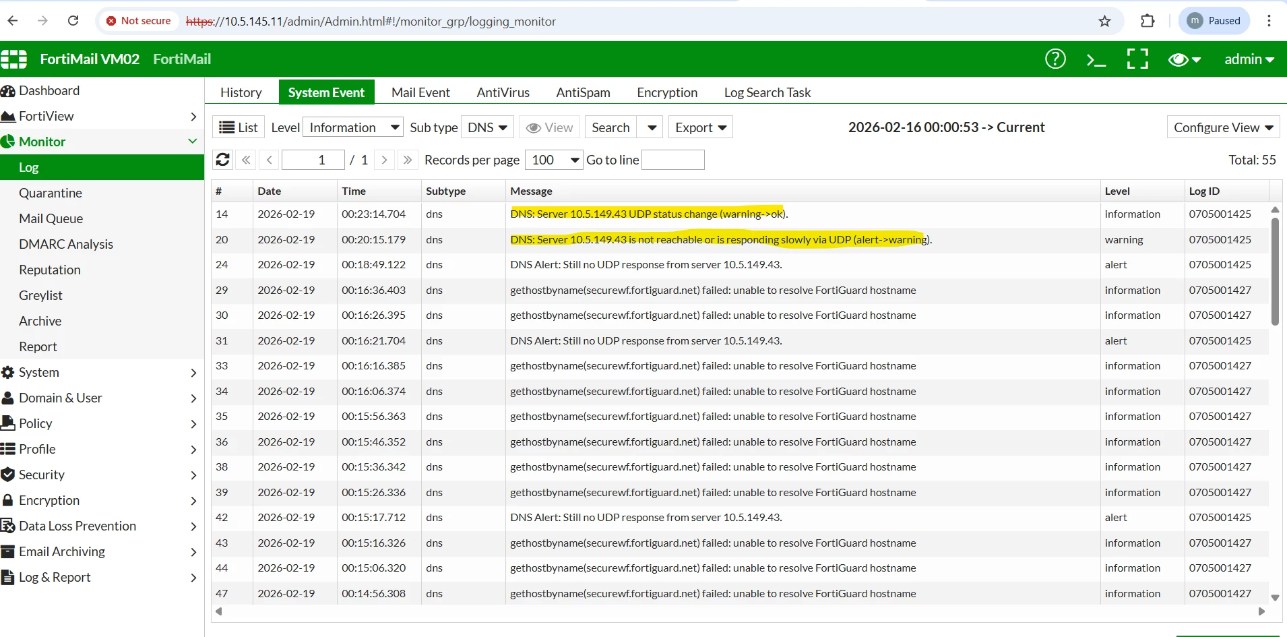The image size is (1287, 637).
Task: Go to the first page of logs
Action: [246, 160]
